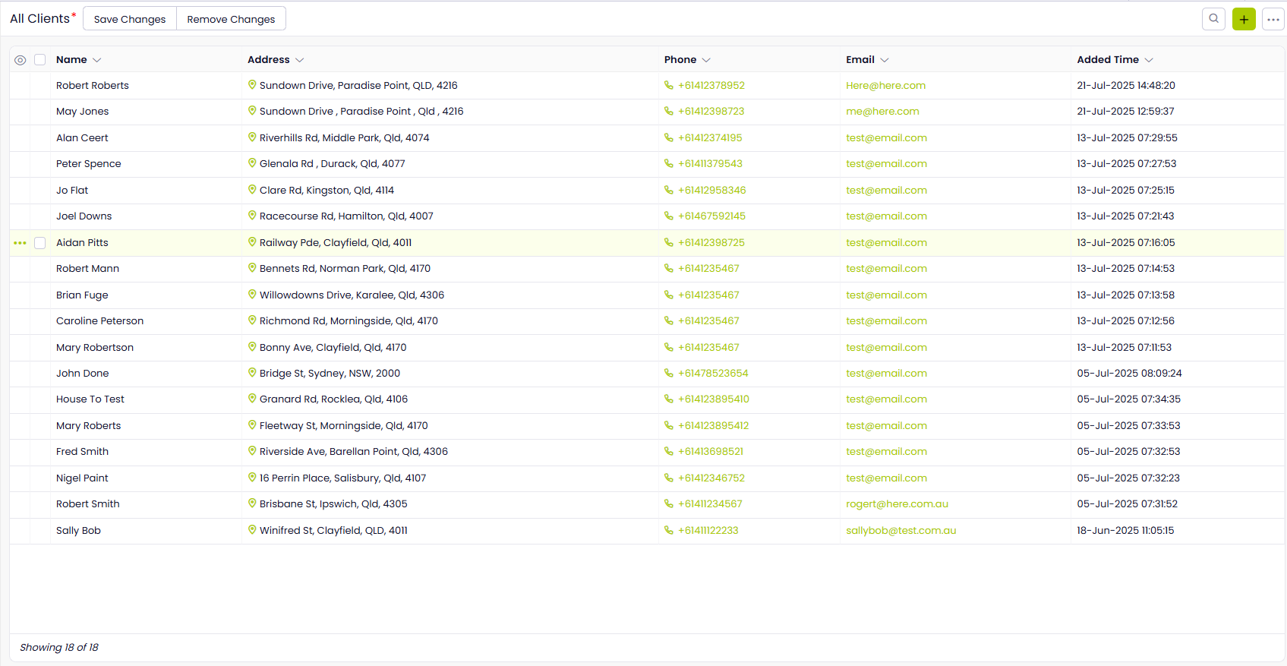Open email link rogert@here.com.au
Image resolution: width=1287 pixels, height=666 pixels.
(897, 504)
